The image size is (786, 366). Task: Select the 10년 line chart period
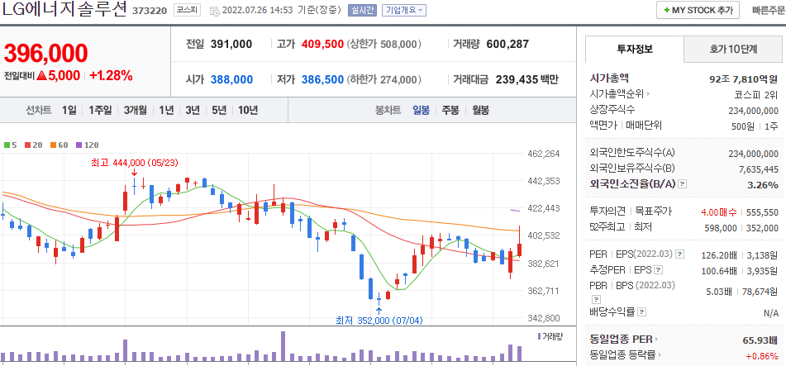tap(248, 111)
